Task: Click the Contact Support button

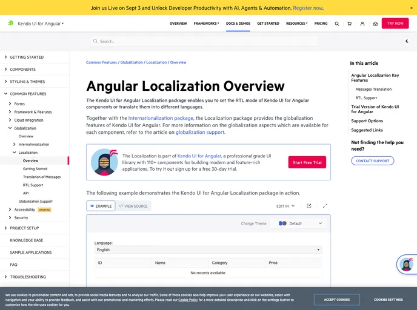Action: [x=373, y=160]
